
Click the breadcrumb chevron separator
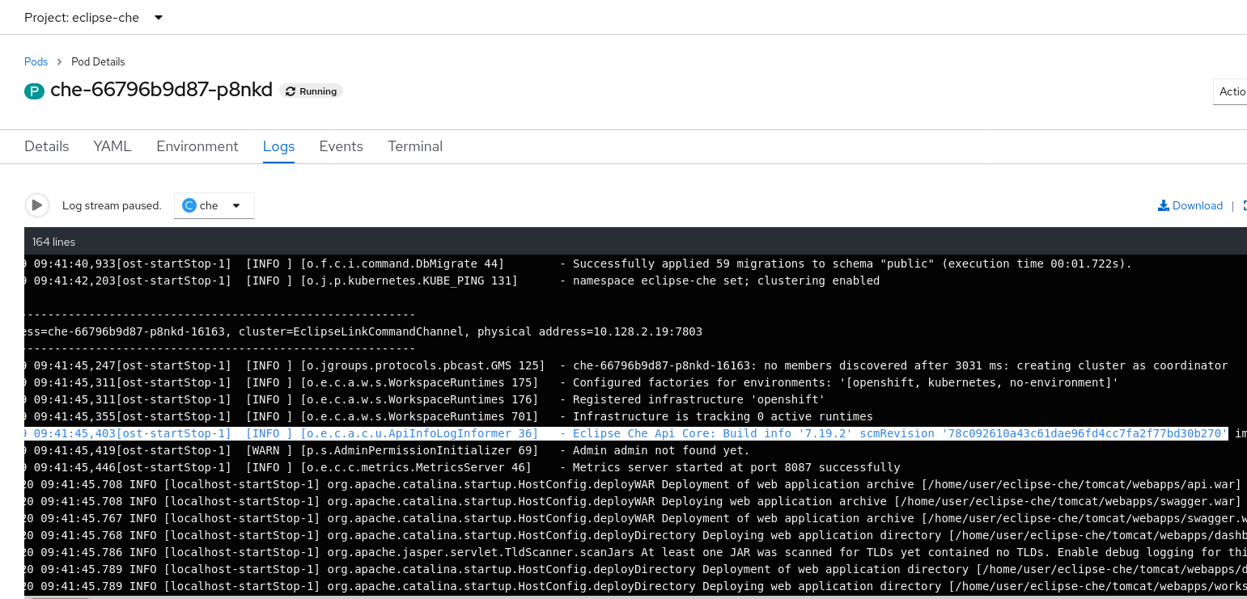click(x=60, y=61)
